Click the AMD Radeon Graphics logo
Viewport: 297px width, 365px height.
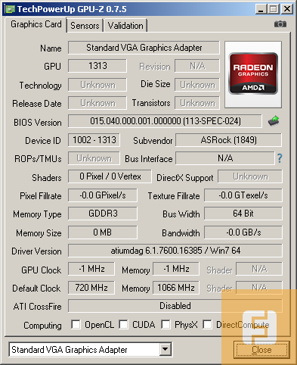click(253, 73)
